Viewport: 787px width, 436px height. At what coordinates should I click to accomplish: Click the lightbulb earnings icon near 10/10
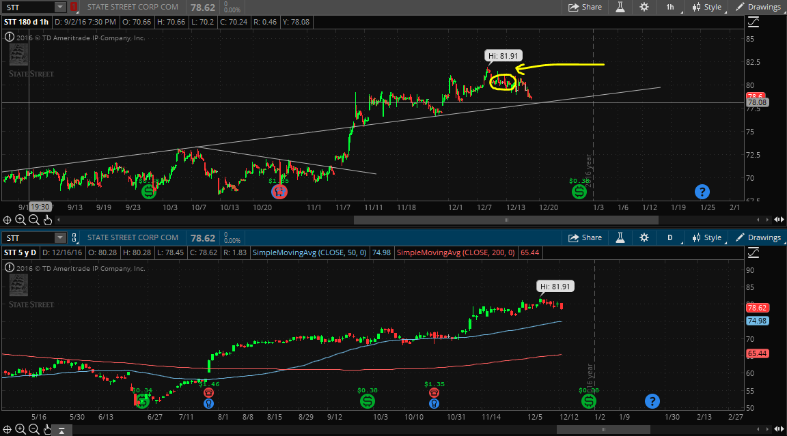pyautogui.click(x=434, y=403)
